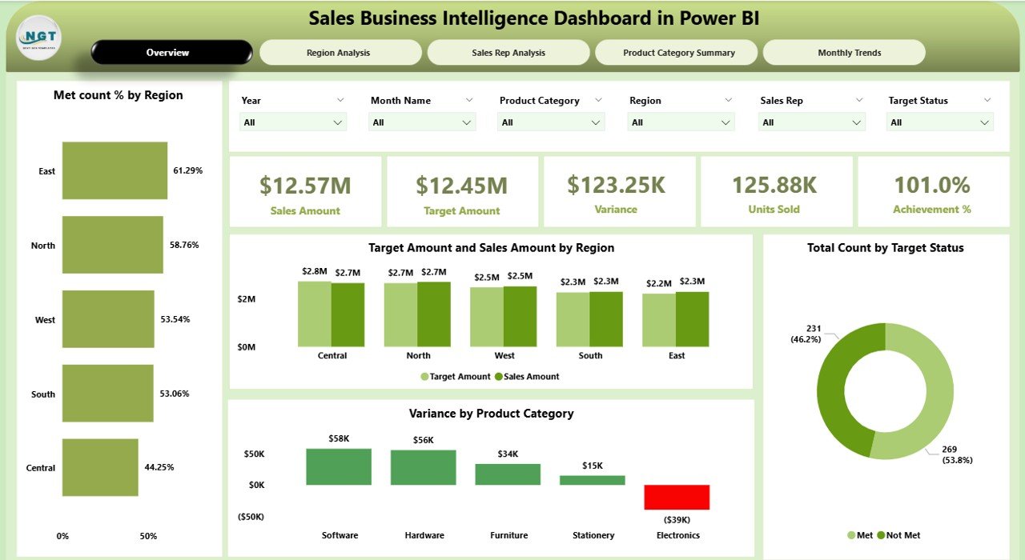The height and width of the screenshot is (560, 1025).
Task: Open the Sales Rep slicer dropdown box
Action: (x=812, y=122)
